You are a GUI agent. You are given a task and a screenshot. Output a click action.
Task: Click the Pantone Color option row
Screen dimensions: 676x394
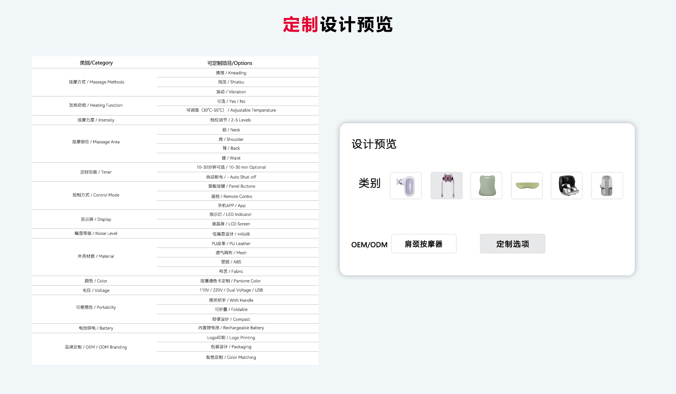[x=230, y=281]
